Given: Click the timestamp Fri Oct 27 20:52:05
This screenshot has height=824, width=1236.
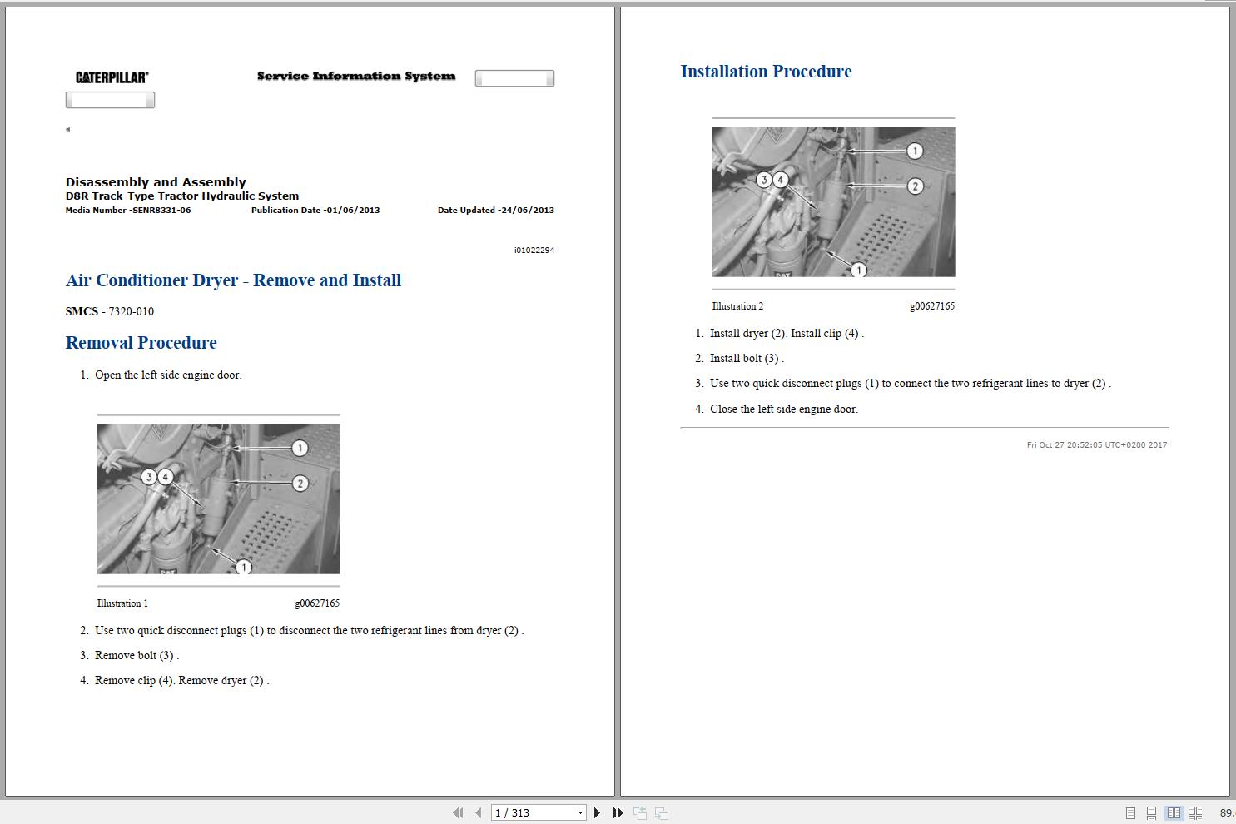Looking at the screenshot, I should (x=1097, y=445).
